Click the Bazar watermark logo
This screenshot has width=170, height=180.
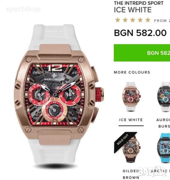click(x=152, y=171)
